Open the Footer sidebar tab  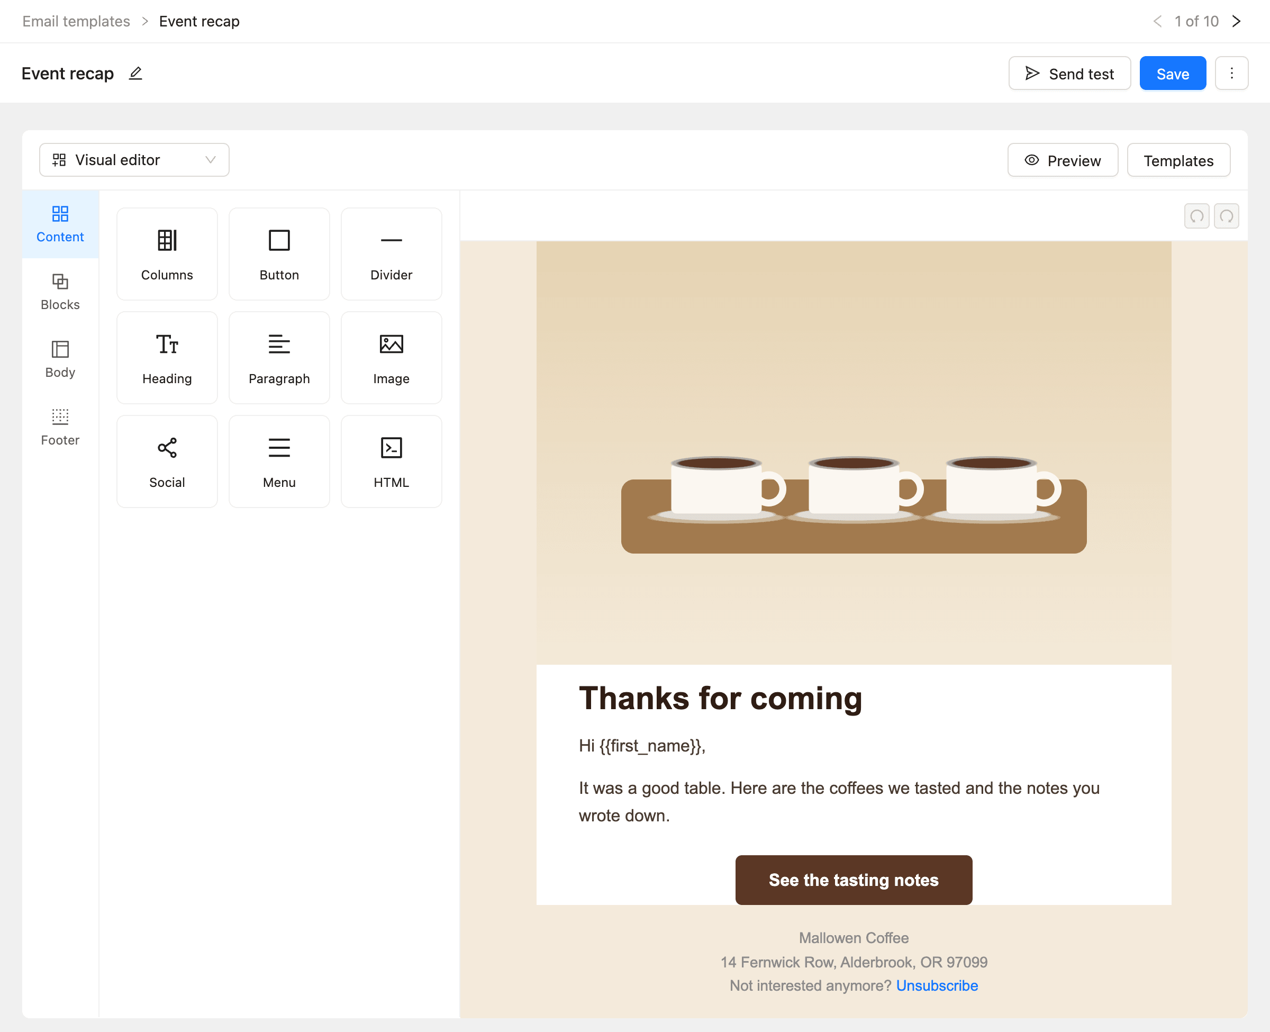click(60, 428)
